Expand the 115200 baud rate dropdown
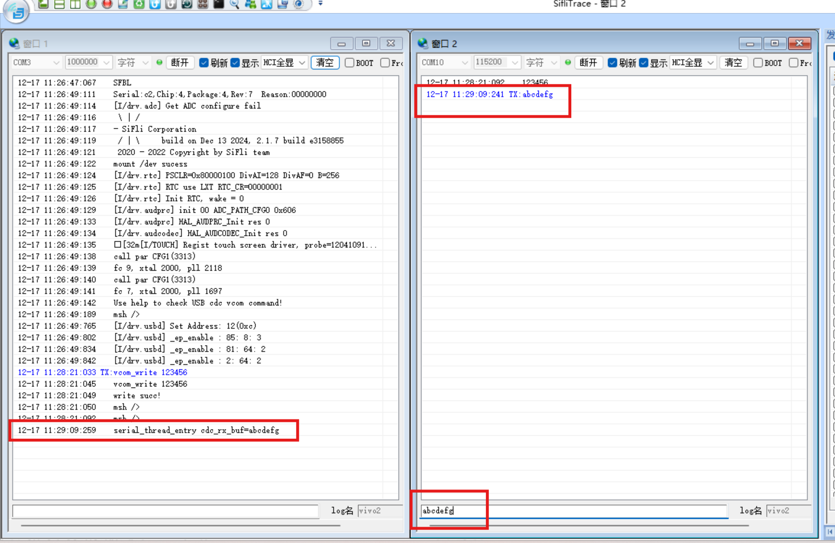Image resolution: width=835 pixels, height=543 pixels. click(496, 63)
